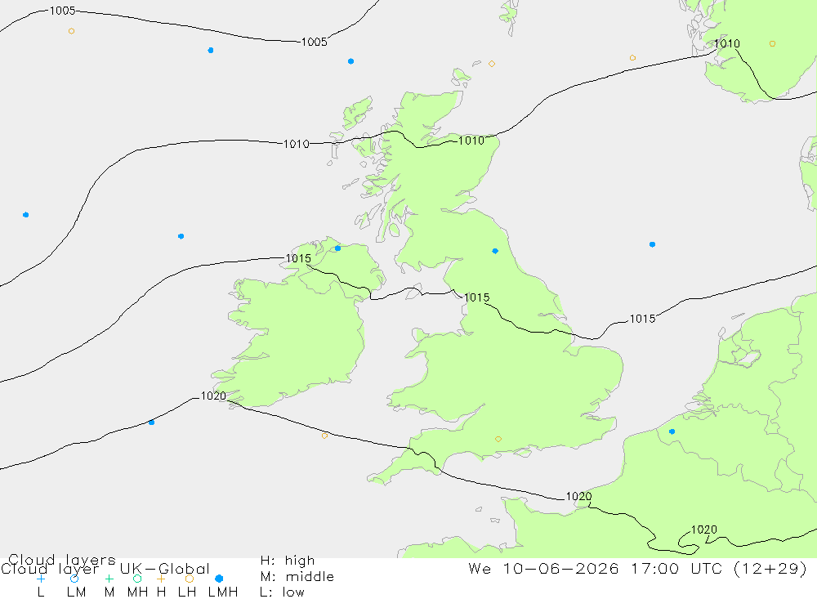This screenshot has height=599, width=817.
Task: Click the 1020 isobar label off southwest Ireland
Action: click(213, 396)
